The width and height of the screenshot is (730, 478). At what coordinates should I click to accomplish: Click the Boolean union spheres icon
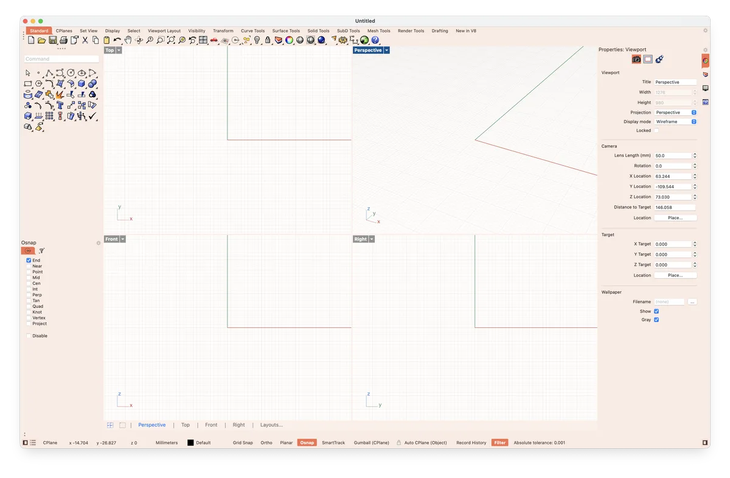pos(92,83)
